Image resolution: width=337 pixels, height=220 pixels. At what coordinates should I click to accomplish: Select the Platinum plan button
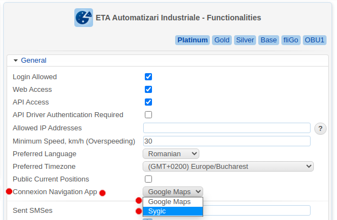click(193, 40)
